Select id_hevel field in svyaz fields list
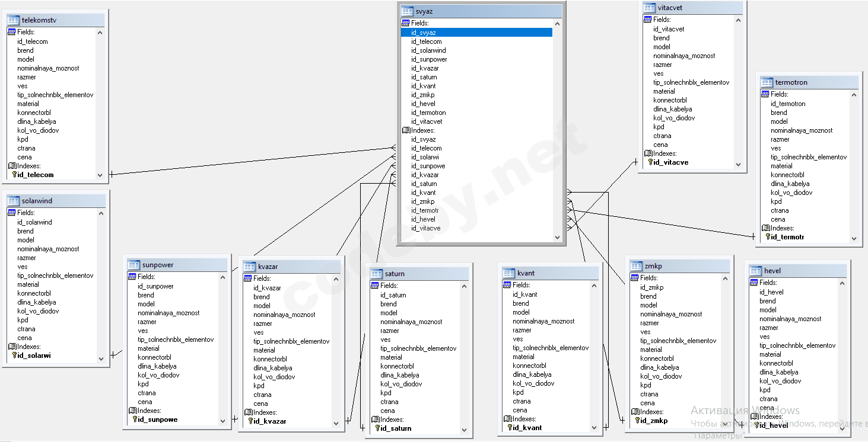 (x=423, y=104)
